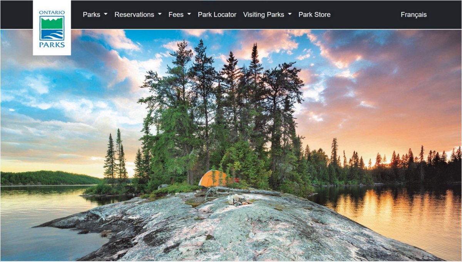Click the Ontario Parks logo

pos(52,28)
